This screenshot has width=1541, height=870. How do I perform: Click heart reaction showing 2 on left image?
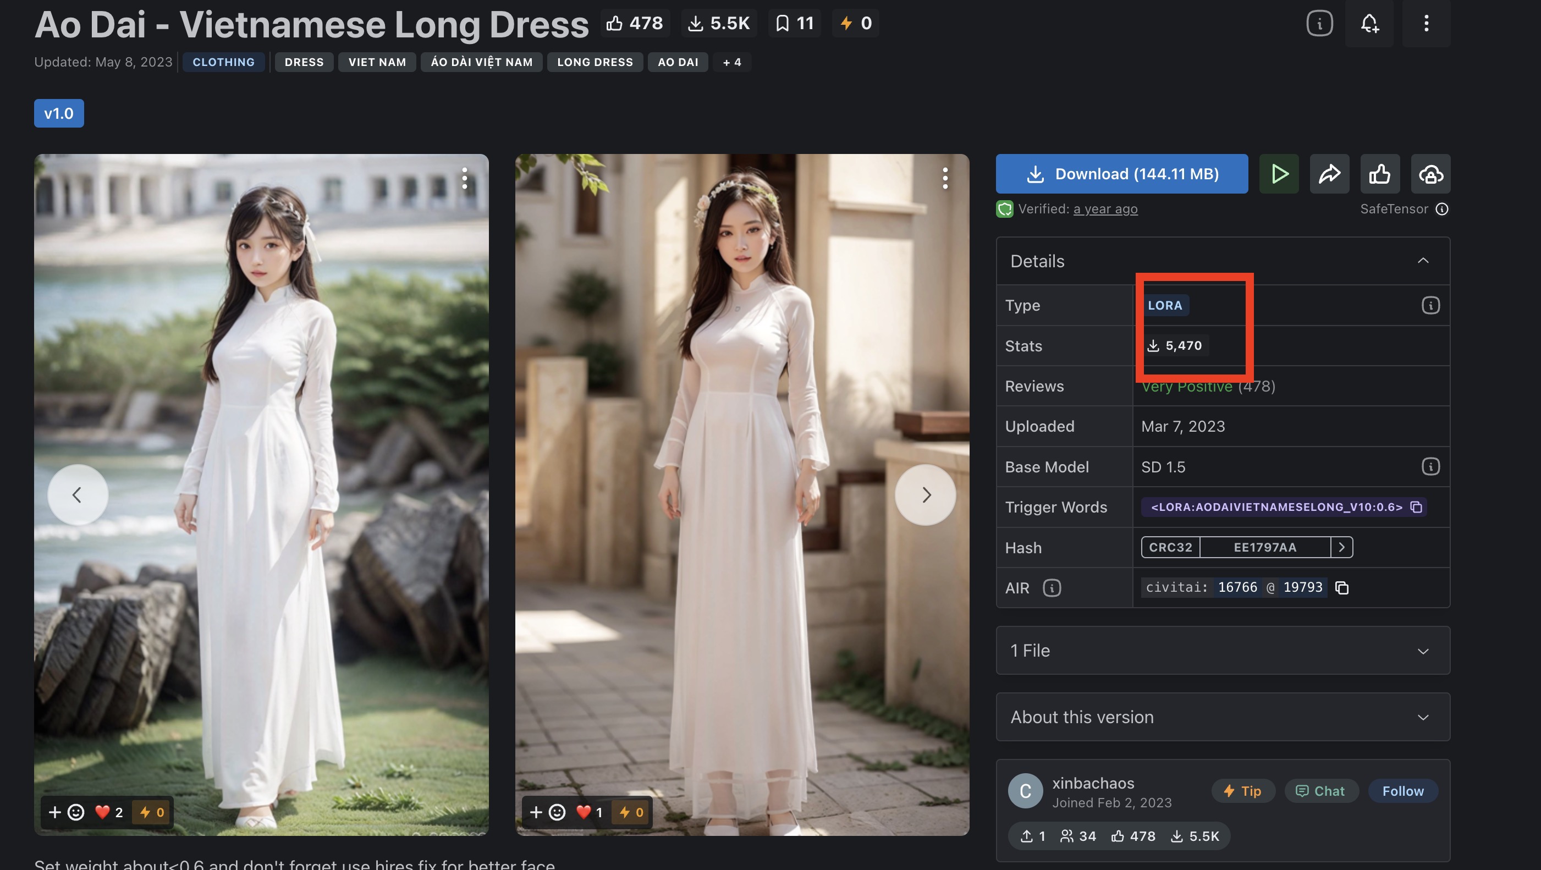point(109,812)
